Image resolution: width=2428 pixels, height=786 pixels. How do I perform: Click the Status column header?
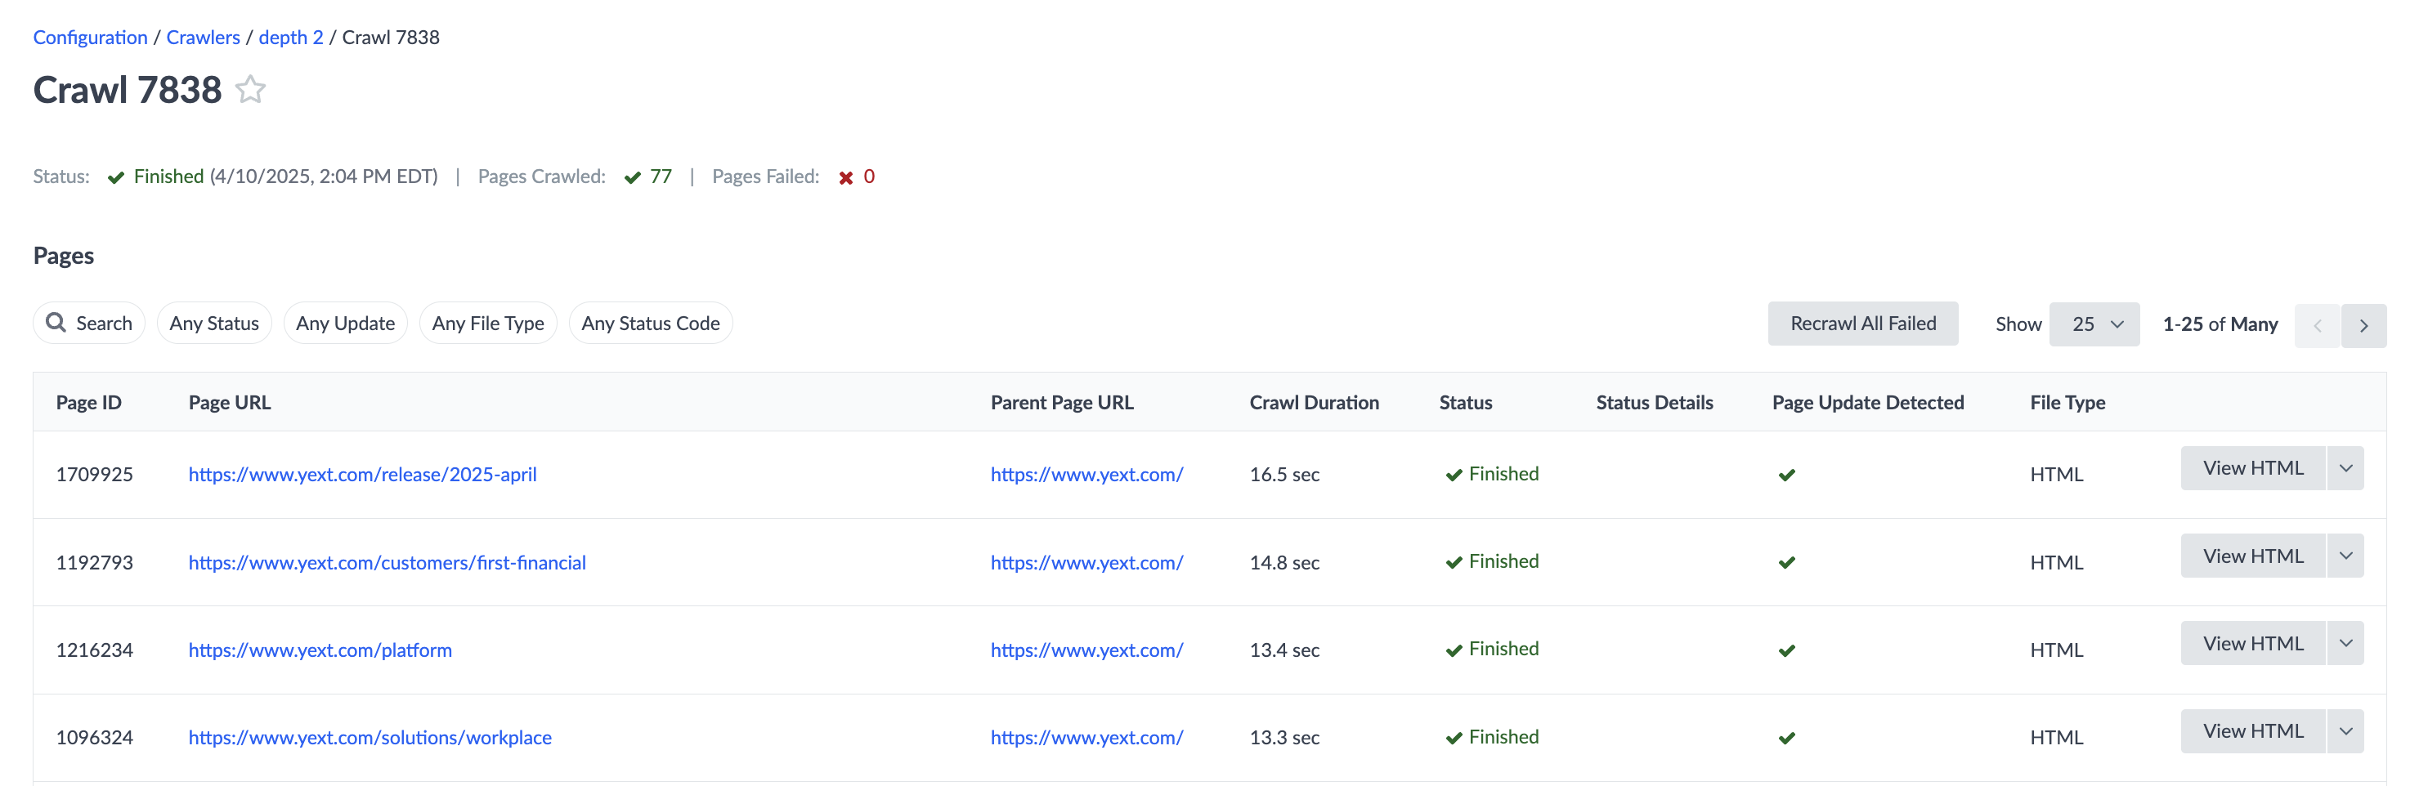pos(1466,403)
